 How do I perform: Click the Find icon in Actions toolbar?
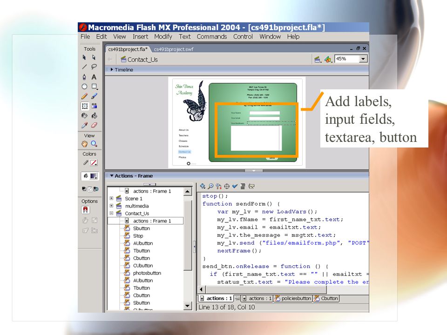[x=210, y=186]
